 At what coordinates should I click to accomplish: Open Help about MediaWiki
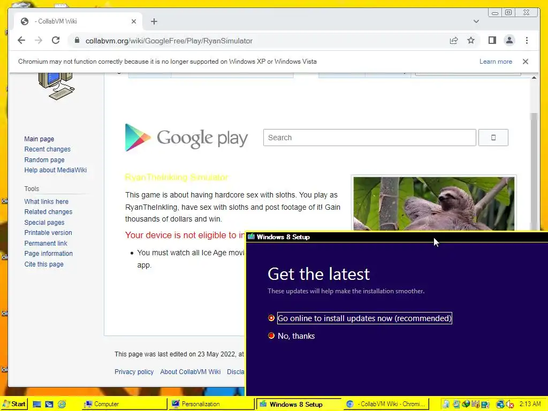[55, 170]
